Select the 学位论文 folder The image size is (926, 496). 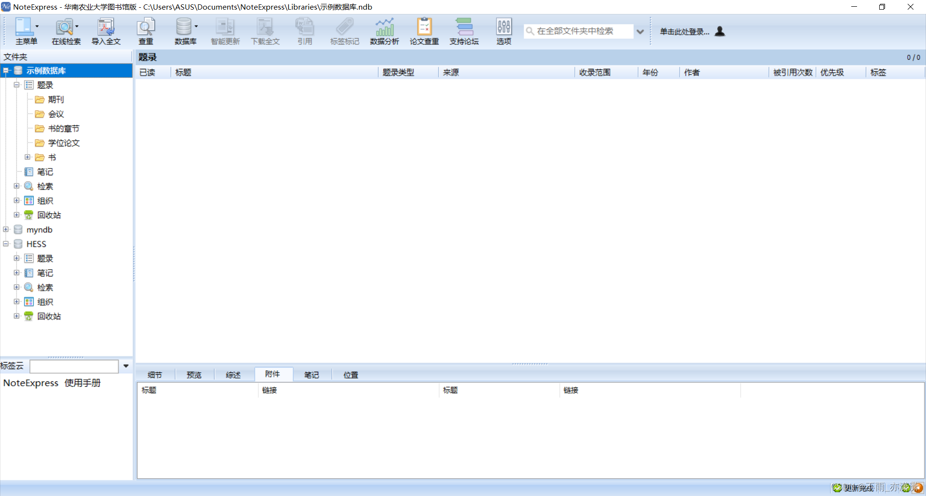tap(64, 143)
